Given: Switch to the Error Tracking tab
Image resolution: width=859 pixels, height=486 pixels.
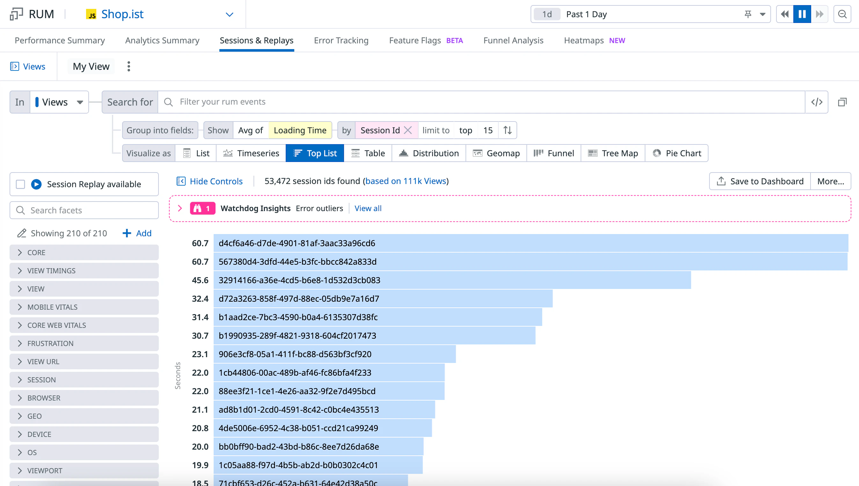Looking at the screenshot, I should [x=341, y=40].
